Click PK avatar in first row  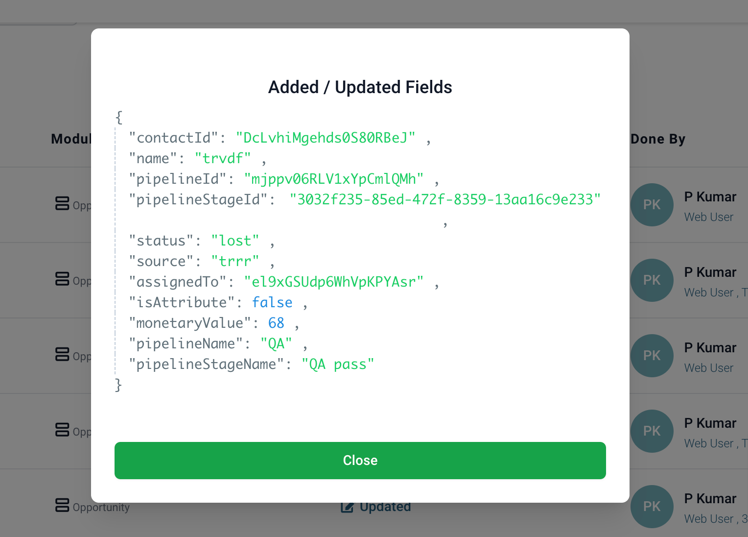pos(652,205)
